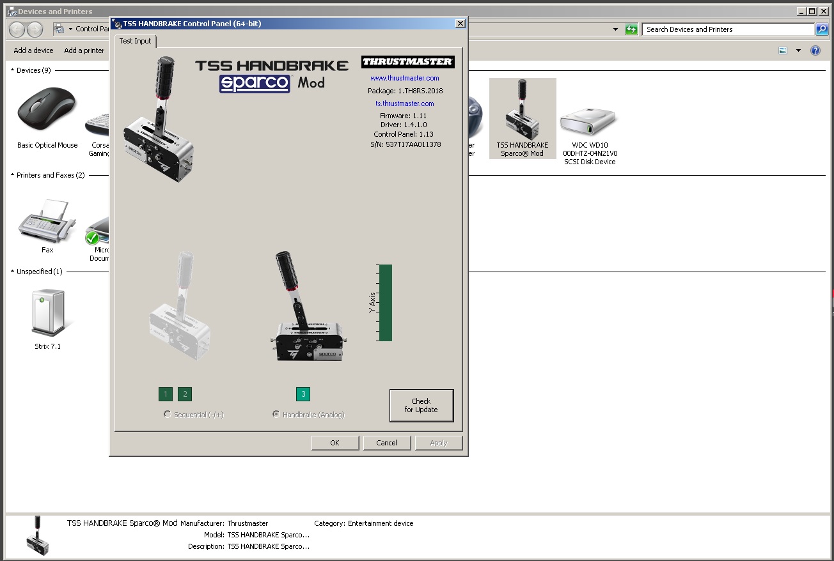Collapse the Printers and Faxes (2) group
834x561 pixels.
12,175
